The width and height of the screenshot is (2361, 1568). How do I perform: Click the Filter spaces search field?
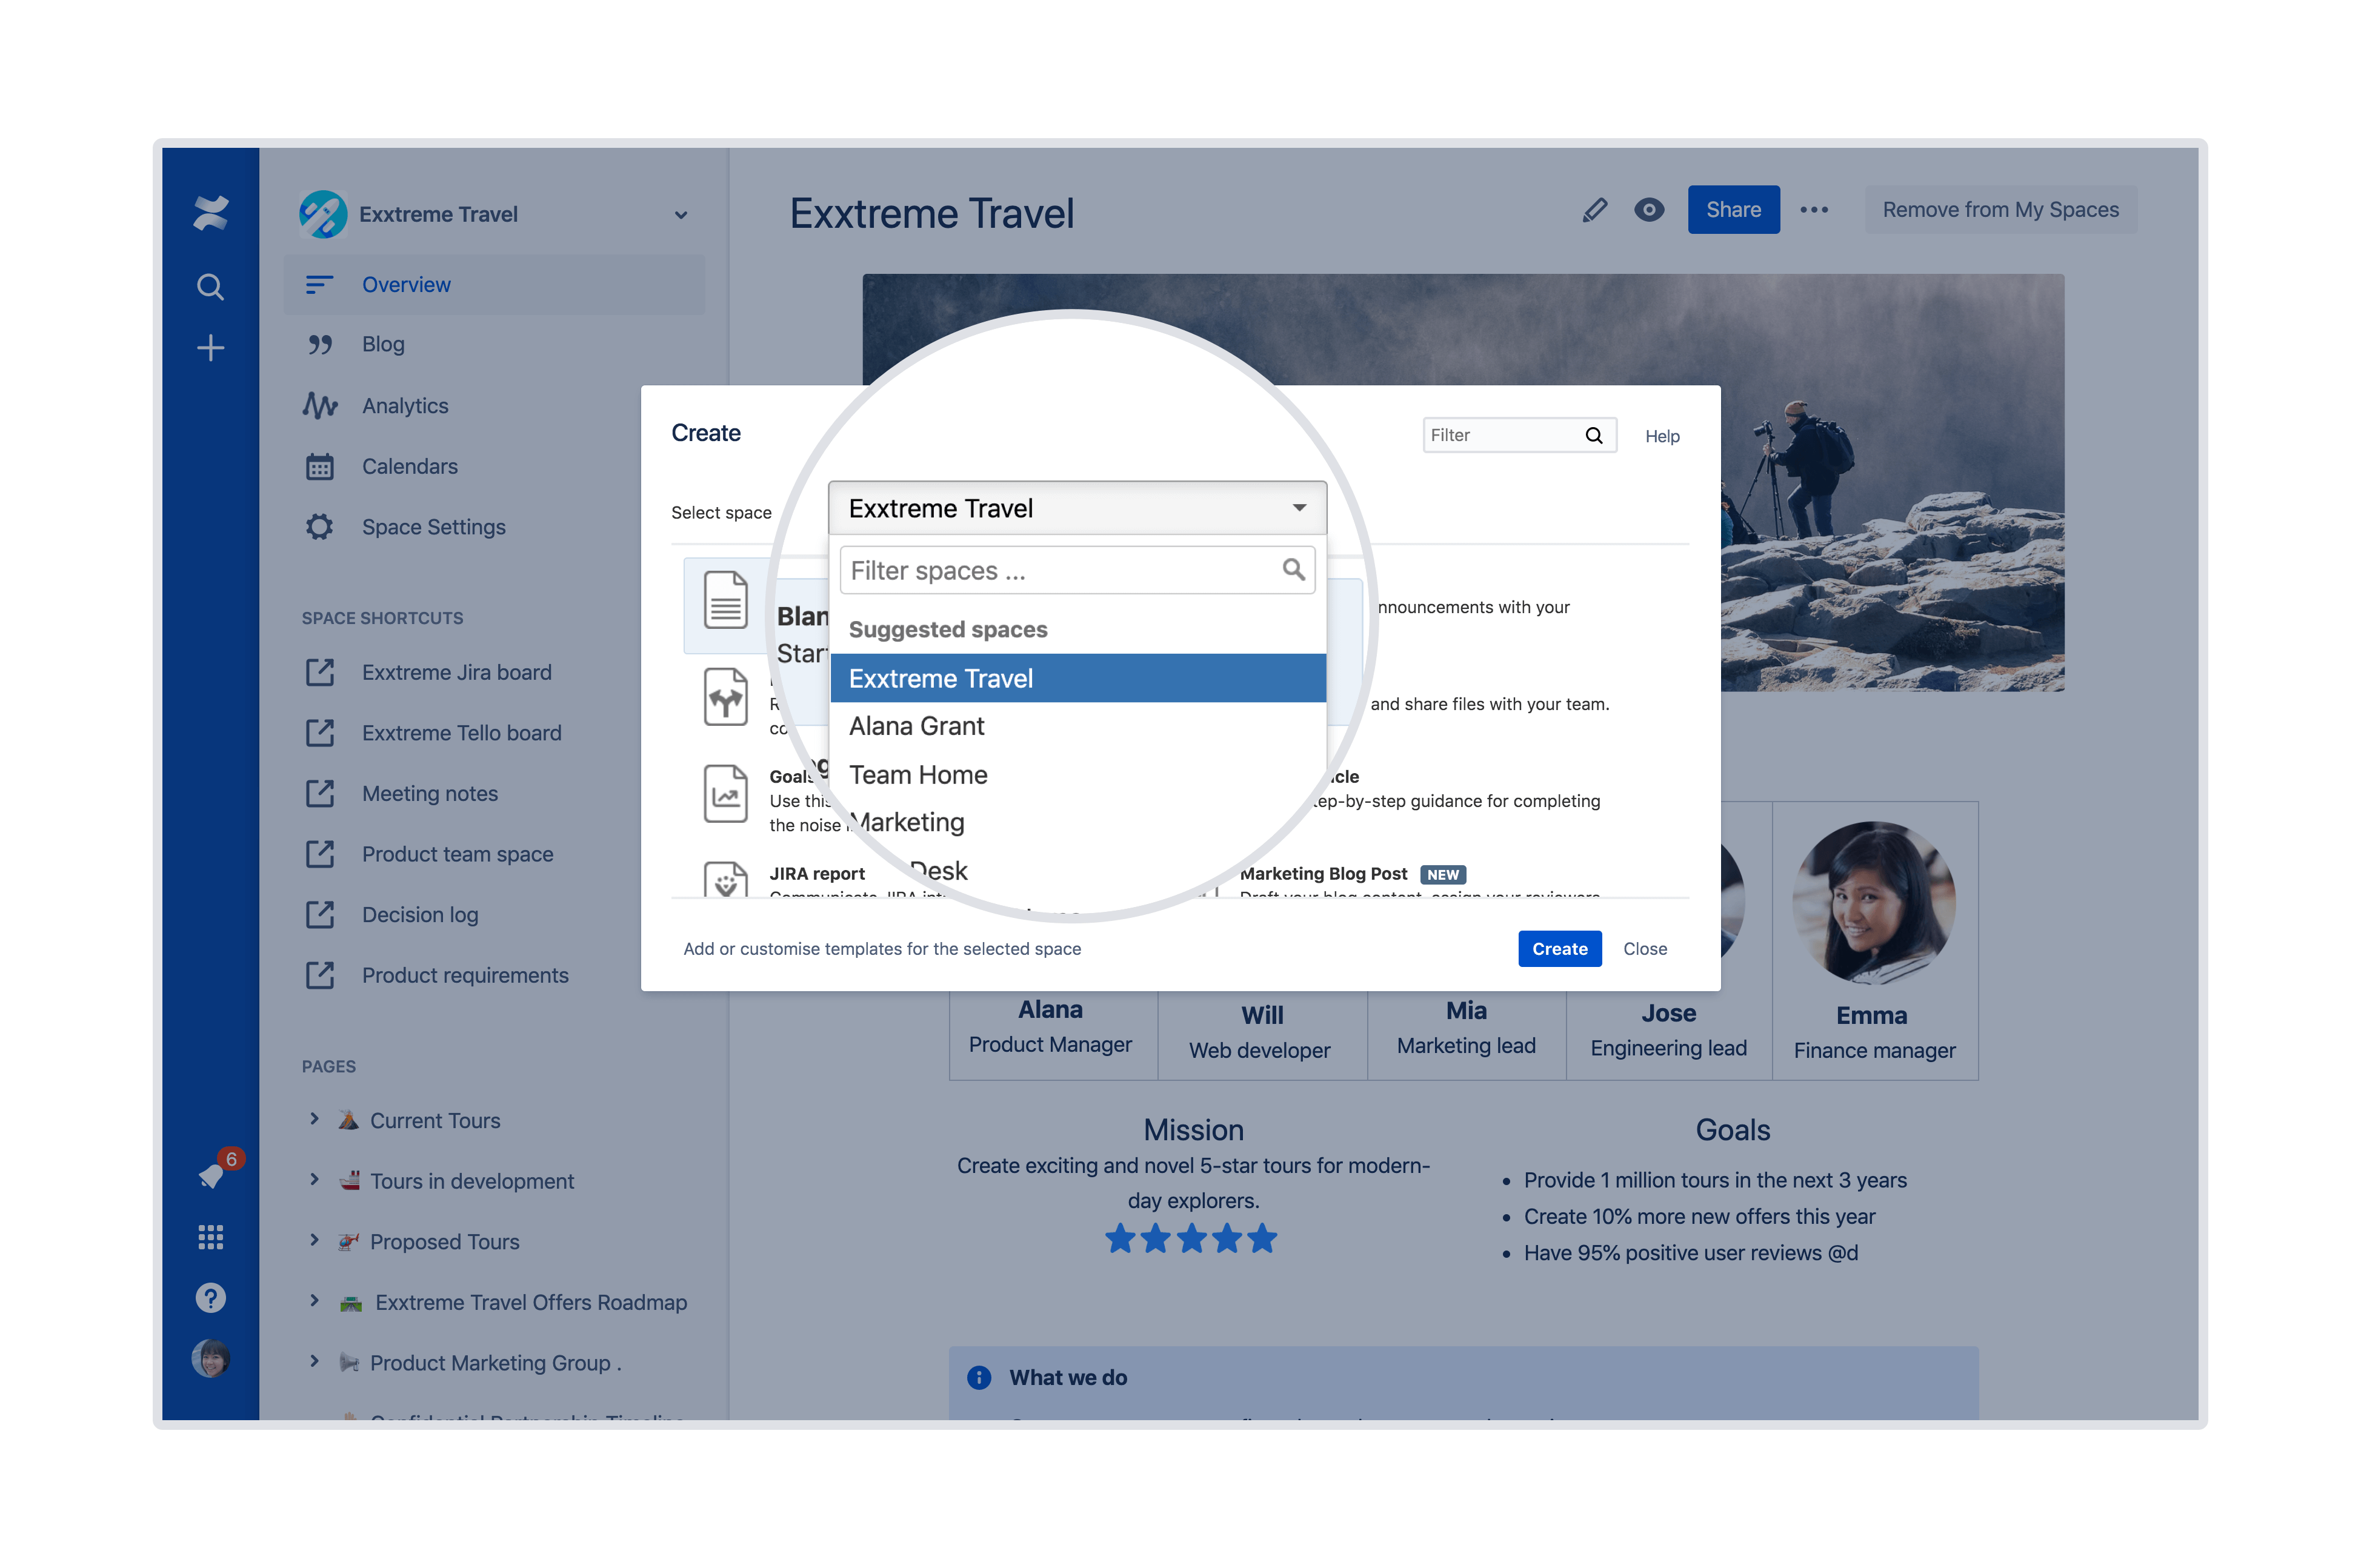(x=1060, y=570)
